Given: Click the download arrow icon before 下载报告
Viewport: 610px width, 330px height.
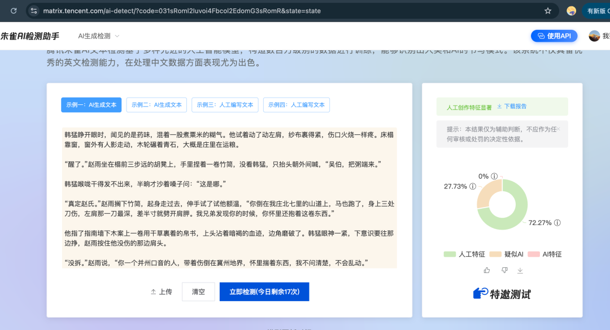Looking at the screenshot, I should click(x=499, y=107).
